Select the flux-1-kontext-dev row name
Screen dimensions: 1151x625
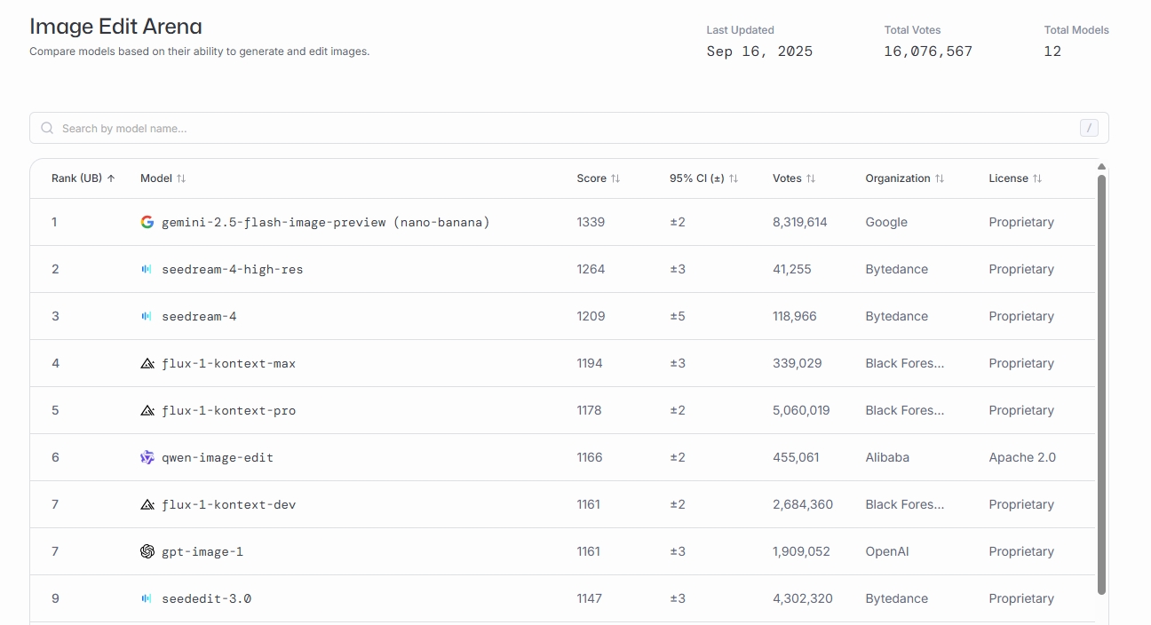click(x=228, y=504)
